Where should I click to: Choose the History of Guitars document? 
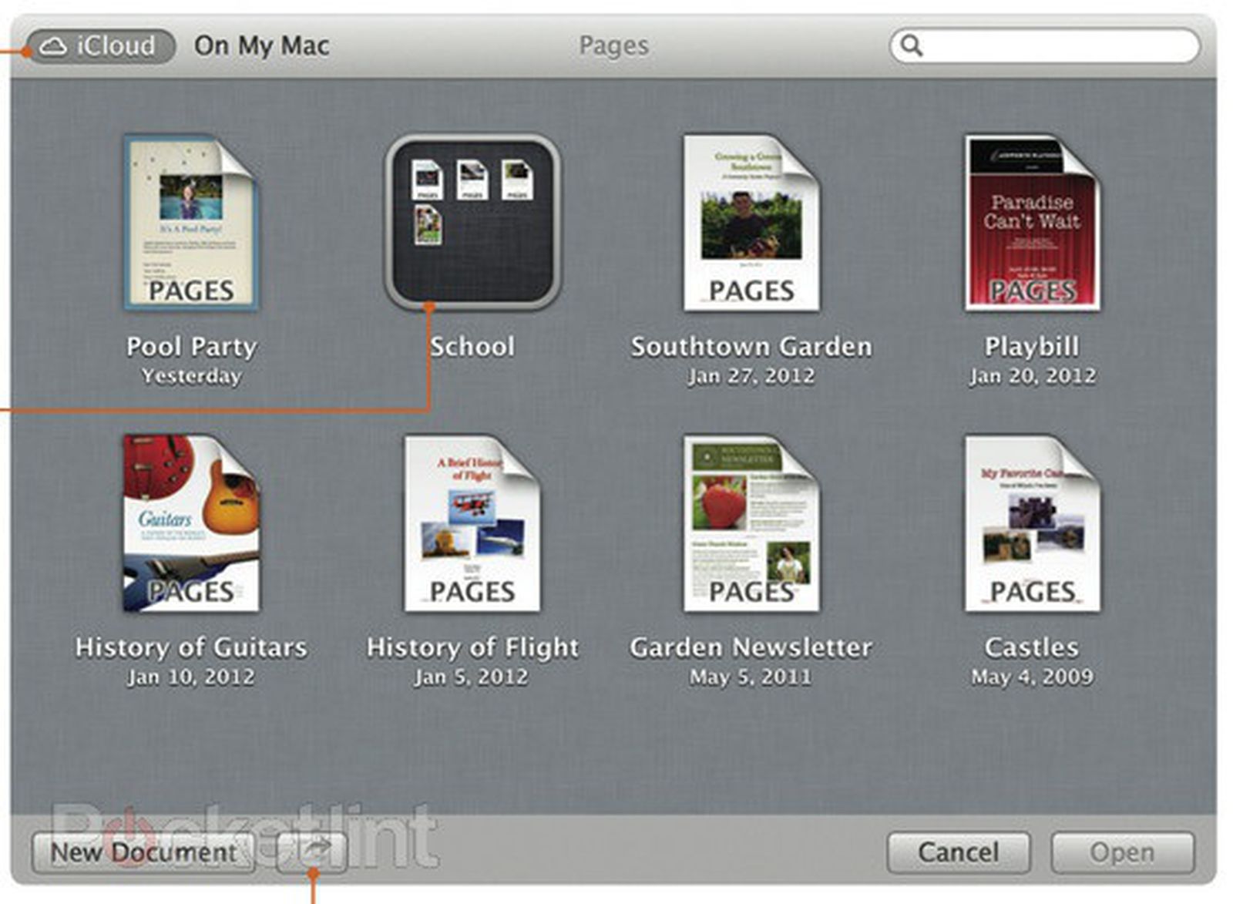coord(191,523)
